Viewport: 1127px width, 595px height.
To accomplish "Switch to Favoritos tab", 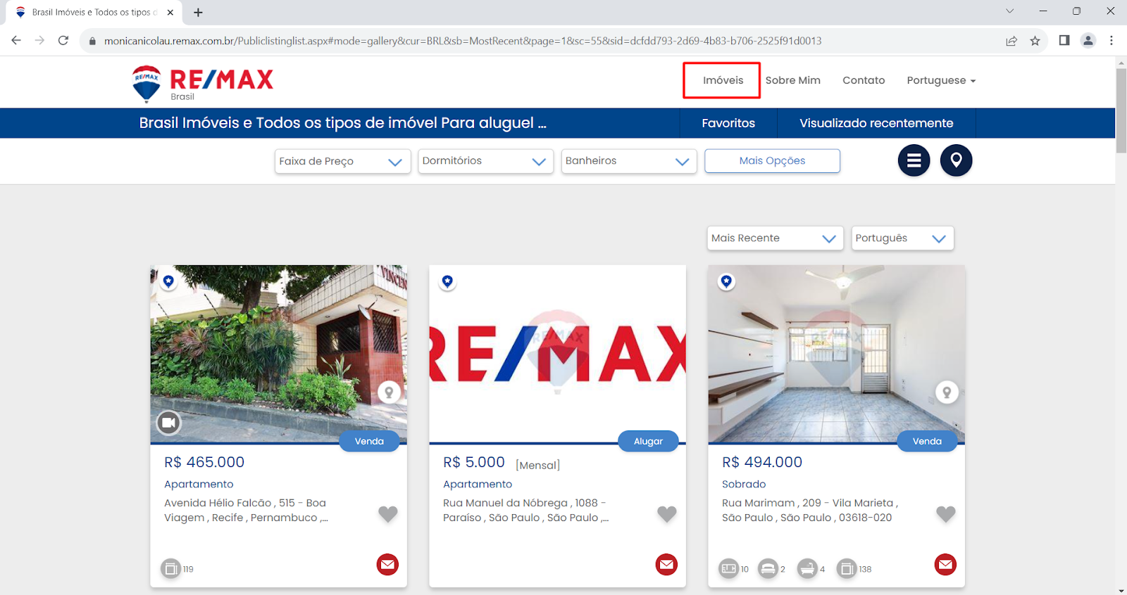I will point(728,123).
